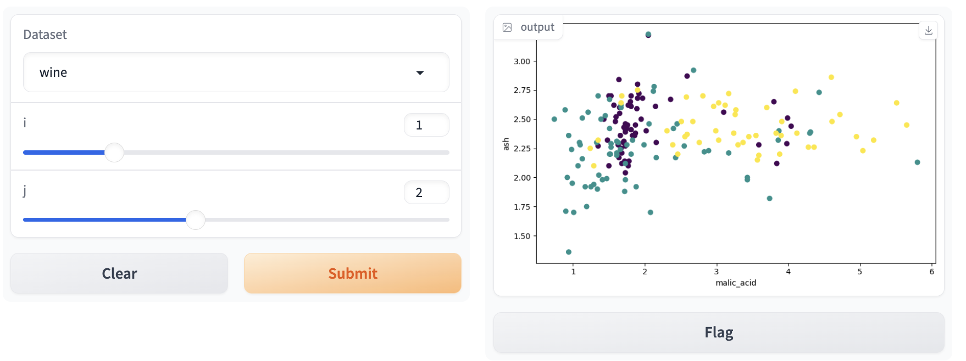Flag the current output
Screen dimensions: 966x361
(x=718, y=332)
